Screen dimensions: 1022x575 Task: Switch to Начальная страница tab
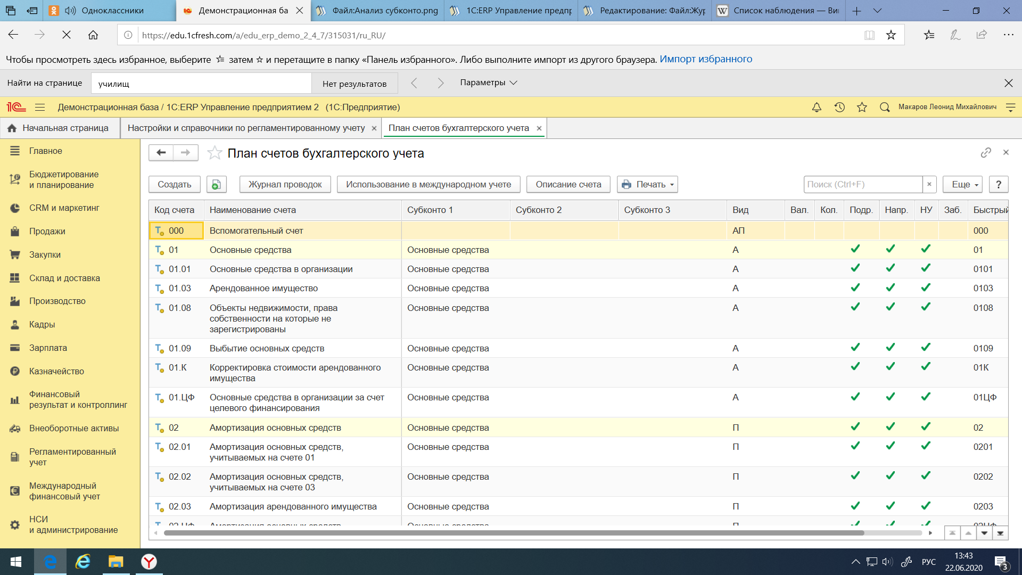59,128
